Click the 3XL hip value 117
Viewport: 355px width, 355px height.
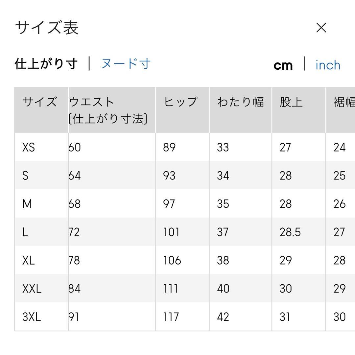(x=171, y=317)
